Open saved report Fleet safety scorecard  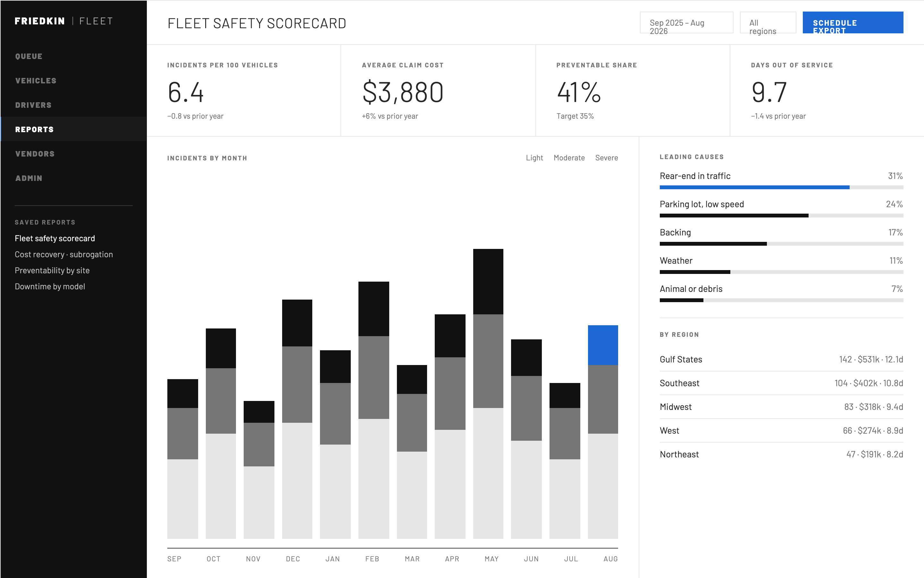pos(55,239)
